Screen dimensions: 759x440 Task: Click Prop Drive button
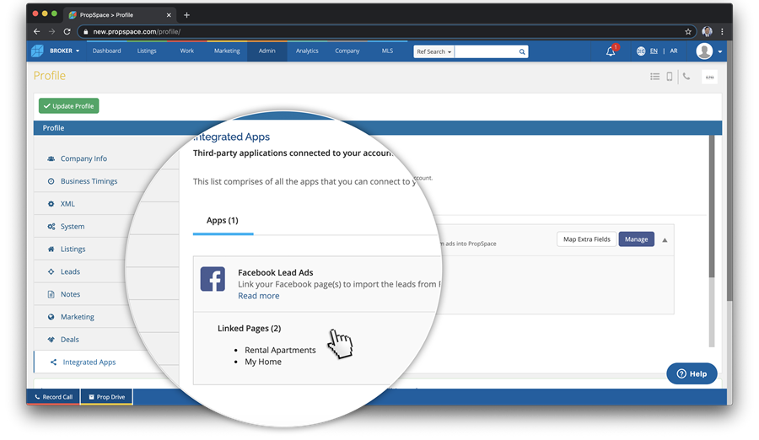(106, 397)
